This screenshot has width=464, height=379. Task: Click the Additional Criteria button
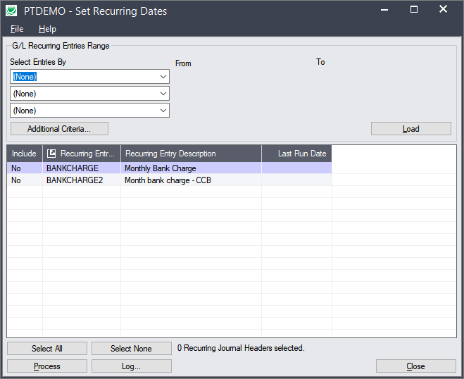pos(59,129)
